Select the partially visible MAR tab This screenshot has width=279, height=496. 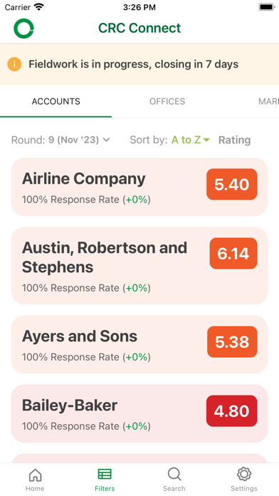268,101
